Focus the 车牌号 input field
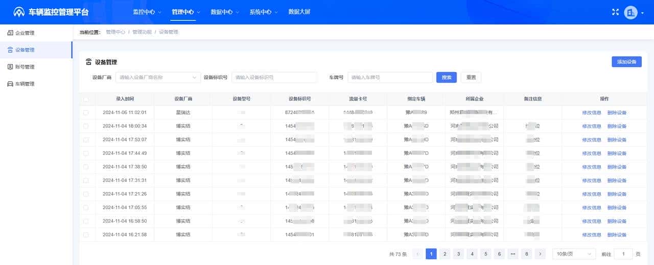The width and height of the screenshot is (654, 265). 390,77
